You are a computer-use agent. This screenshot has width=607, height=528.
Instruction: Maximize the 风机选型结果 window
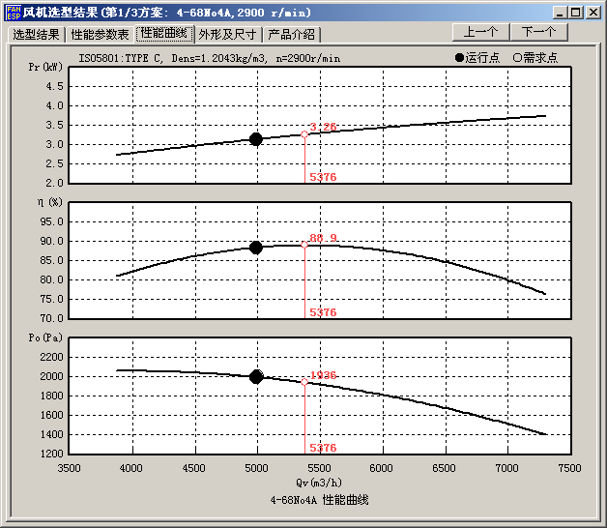coord(576,12)
